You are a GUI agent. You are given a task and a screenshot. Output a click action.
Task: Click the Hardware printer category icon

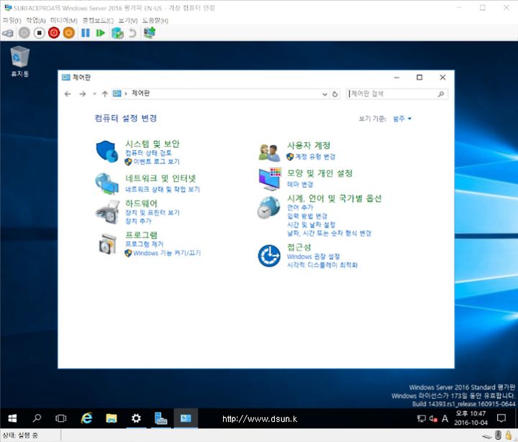(107, 211)
